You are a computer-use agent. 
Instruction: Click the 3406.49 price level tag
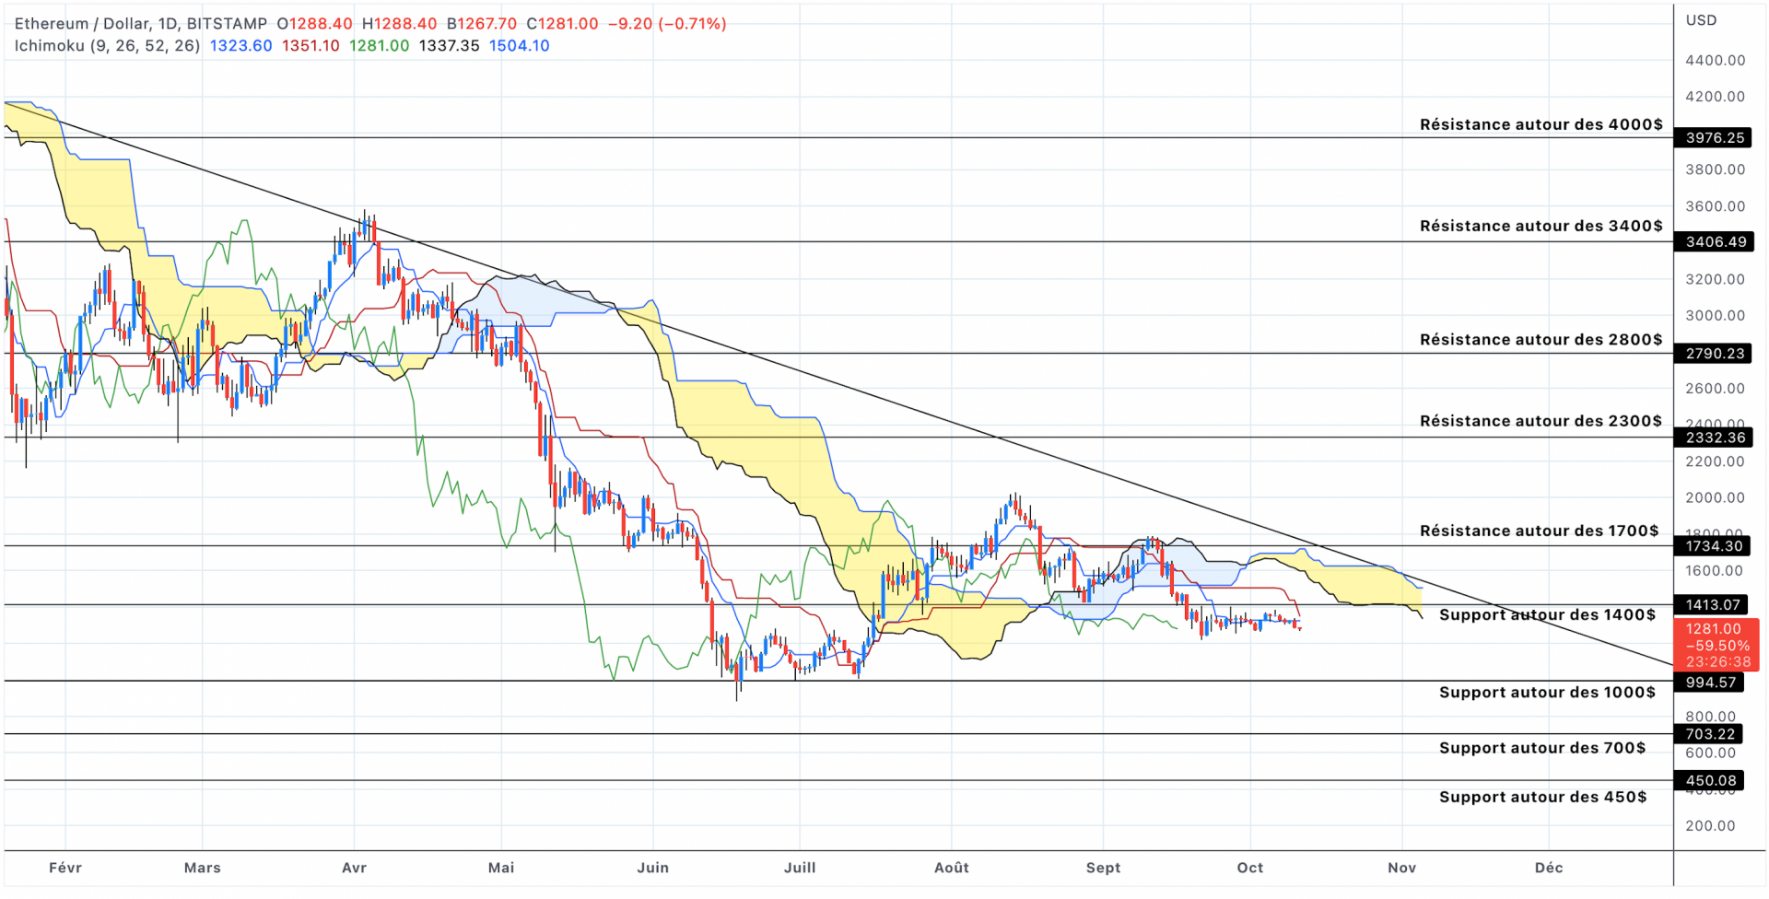click(x=1714, y=242)
